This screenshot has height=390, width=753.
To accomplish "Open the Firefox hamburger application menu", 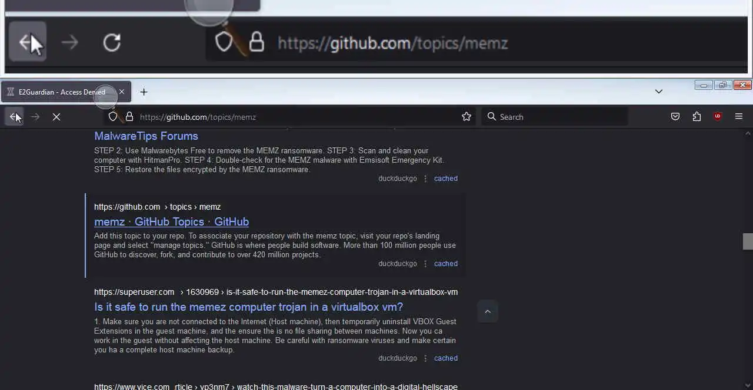I will tap(739, 117).
